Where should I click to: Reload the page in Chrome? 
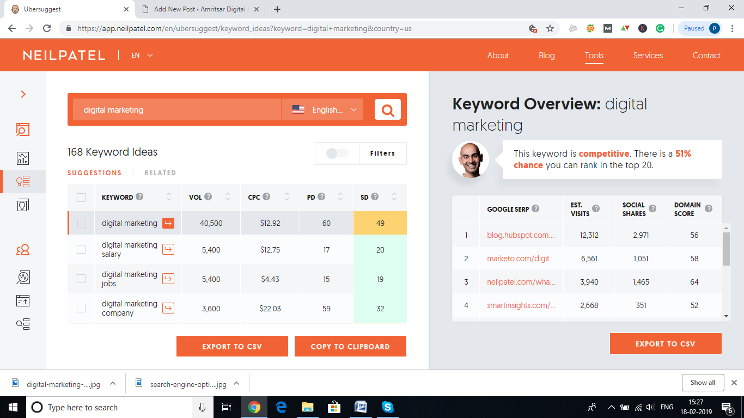pyautogui.click(x=47, y=28)
